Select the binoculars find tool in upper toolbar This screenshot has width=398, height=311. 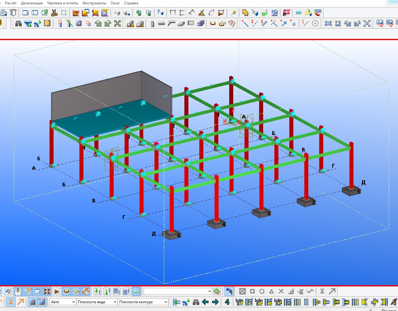pos(18,23)
